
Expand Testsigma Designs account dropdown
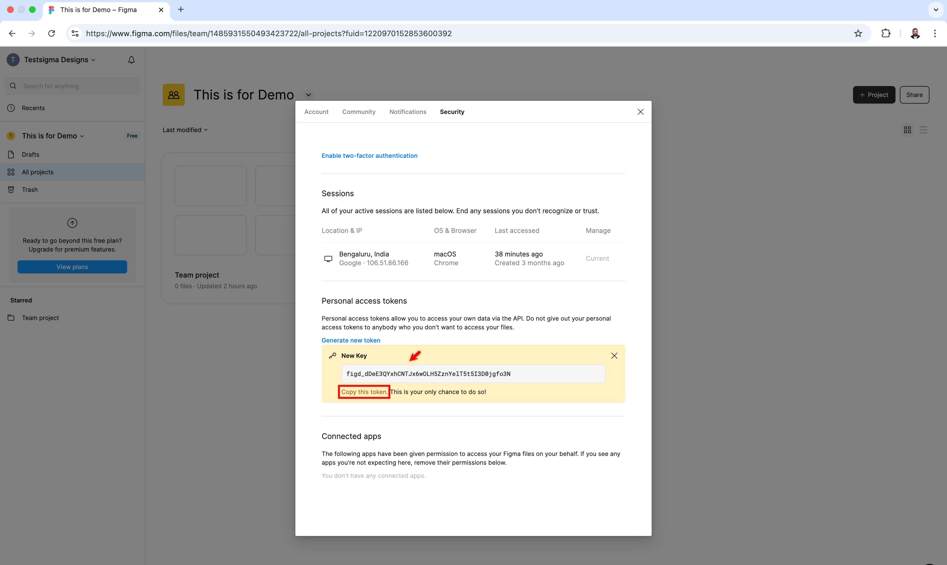[59, 60]
